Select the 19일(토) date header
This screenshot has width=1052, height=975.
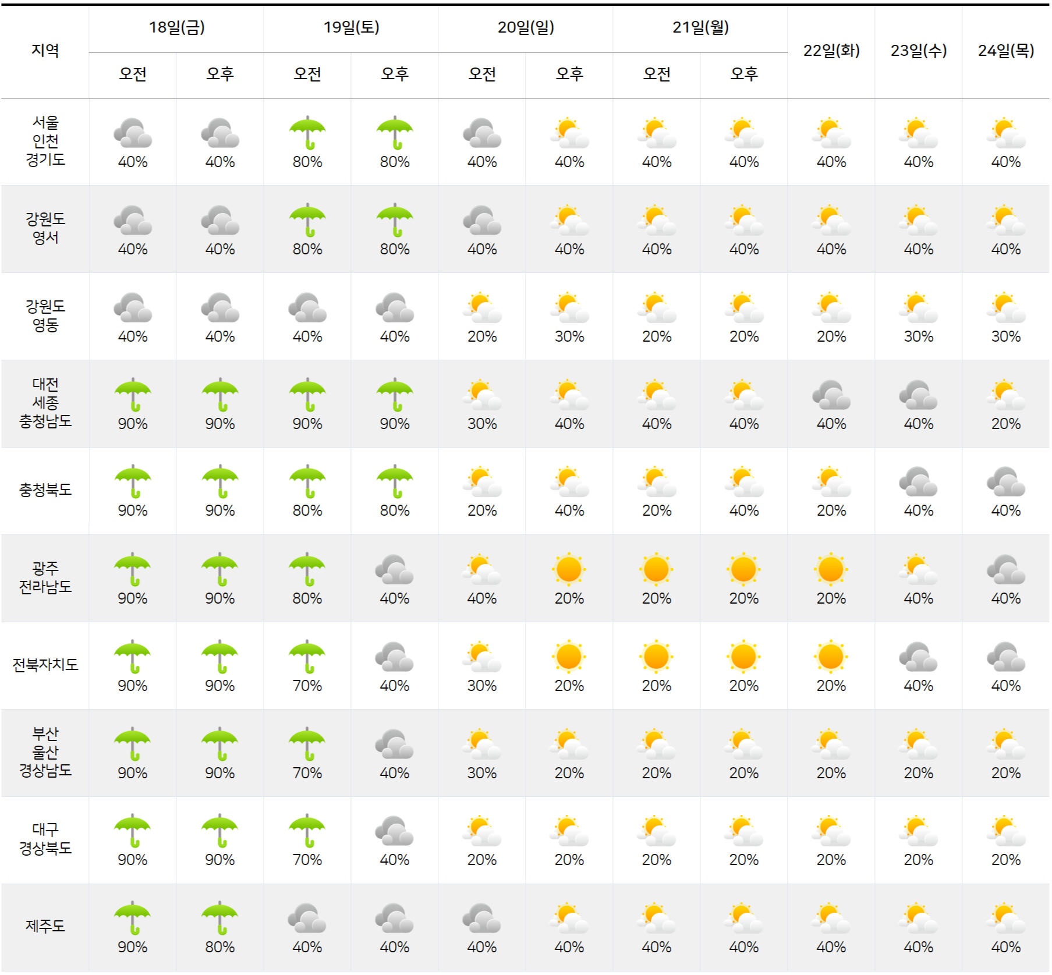(x=351, y=27)
